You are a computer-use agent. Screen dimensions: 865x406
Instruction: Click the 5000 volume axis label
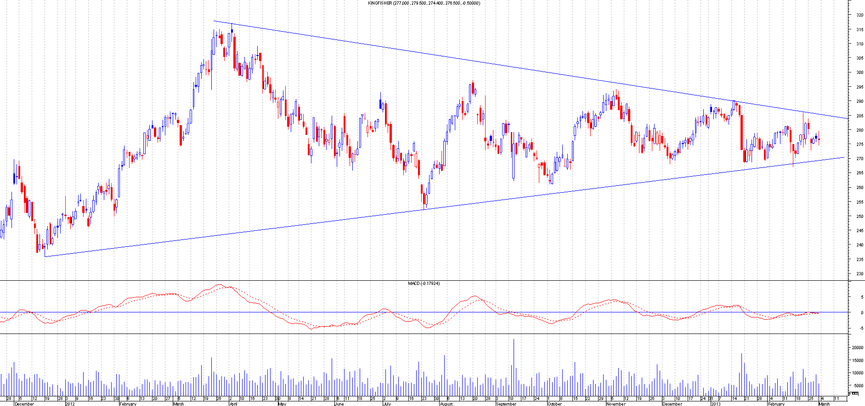click(857, 386)
